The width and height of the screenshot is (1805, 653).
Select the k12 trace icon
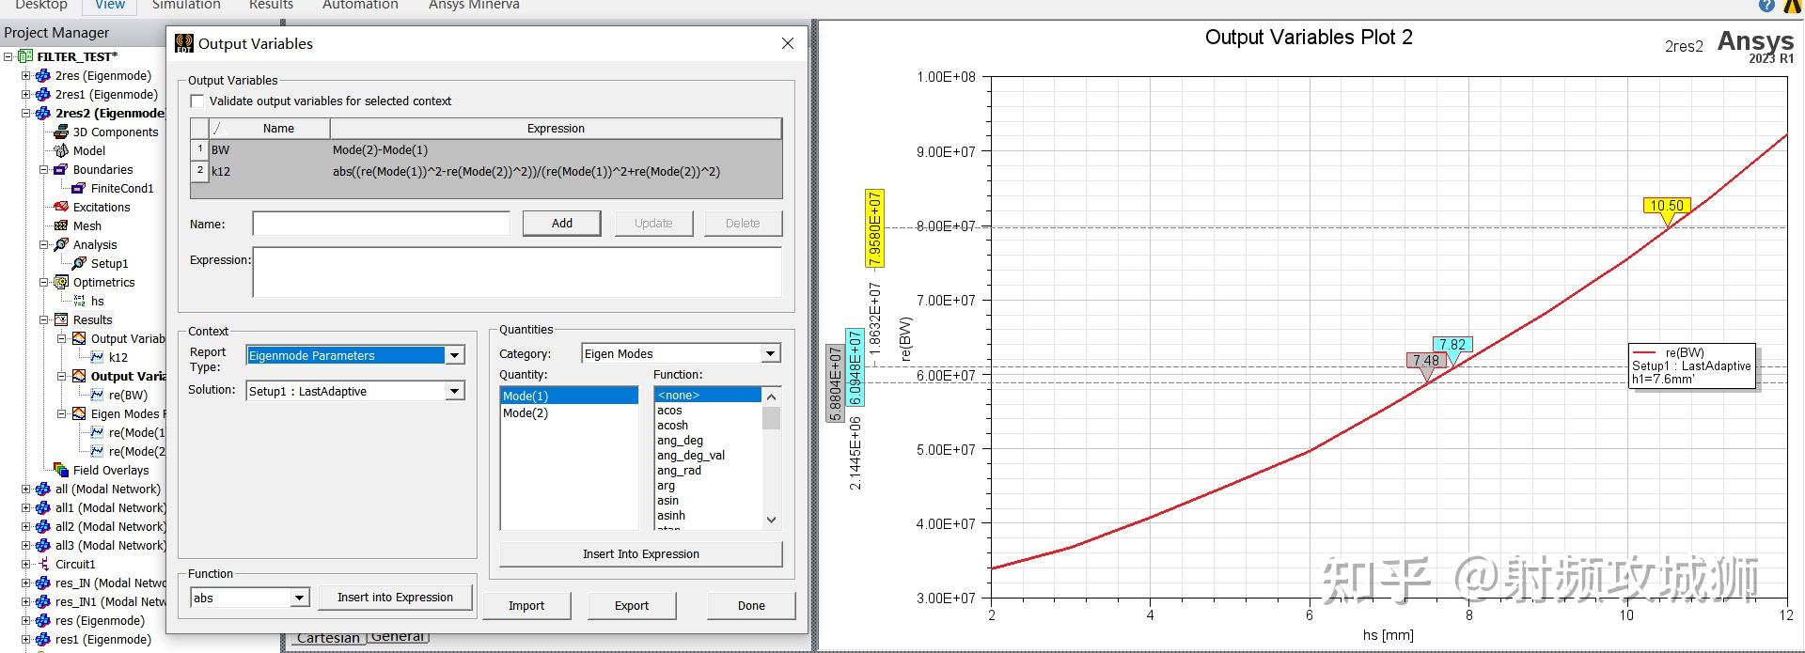97,357
